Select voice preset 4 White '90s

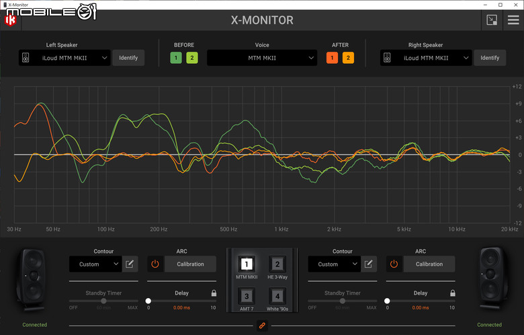277,296
